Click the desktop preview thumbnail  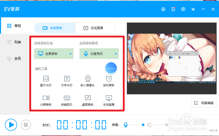[172, 58]
